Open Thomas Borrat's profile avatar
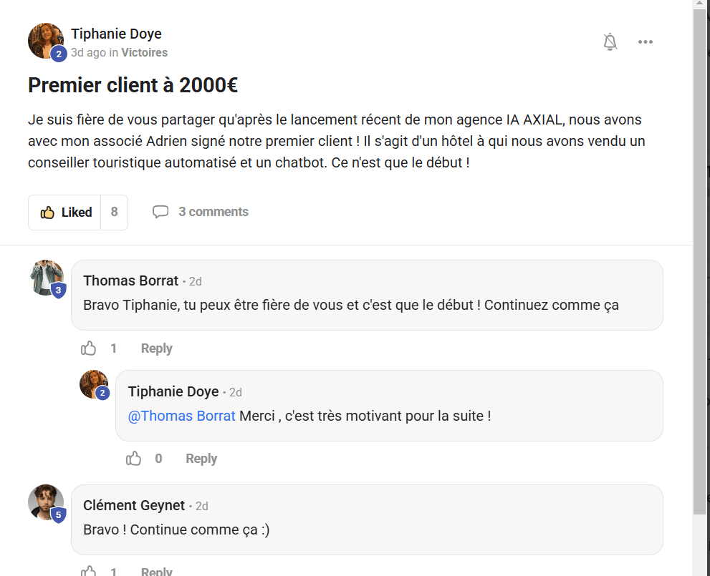 coord(47,278)
